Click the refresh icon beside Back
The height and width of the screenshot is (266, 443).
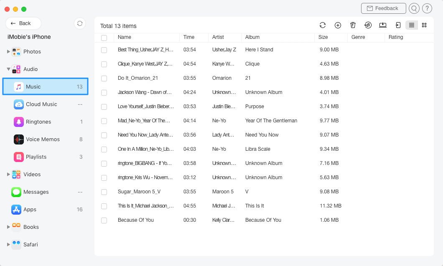point(80,23)
